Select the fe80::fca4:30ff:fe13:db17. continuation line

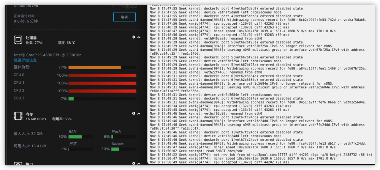[175, 128]
